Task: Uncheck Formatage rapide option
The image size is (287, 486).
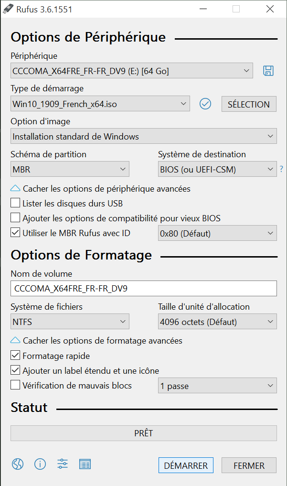Action: (x=15, y=356)
